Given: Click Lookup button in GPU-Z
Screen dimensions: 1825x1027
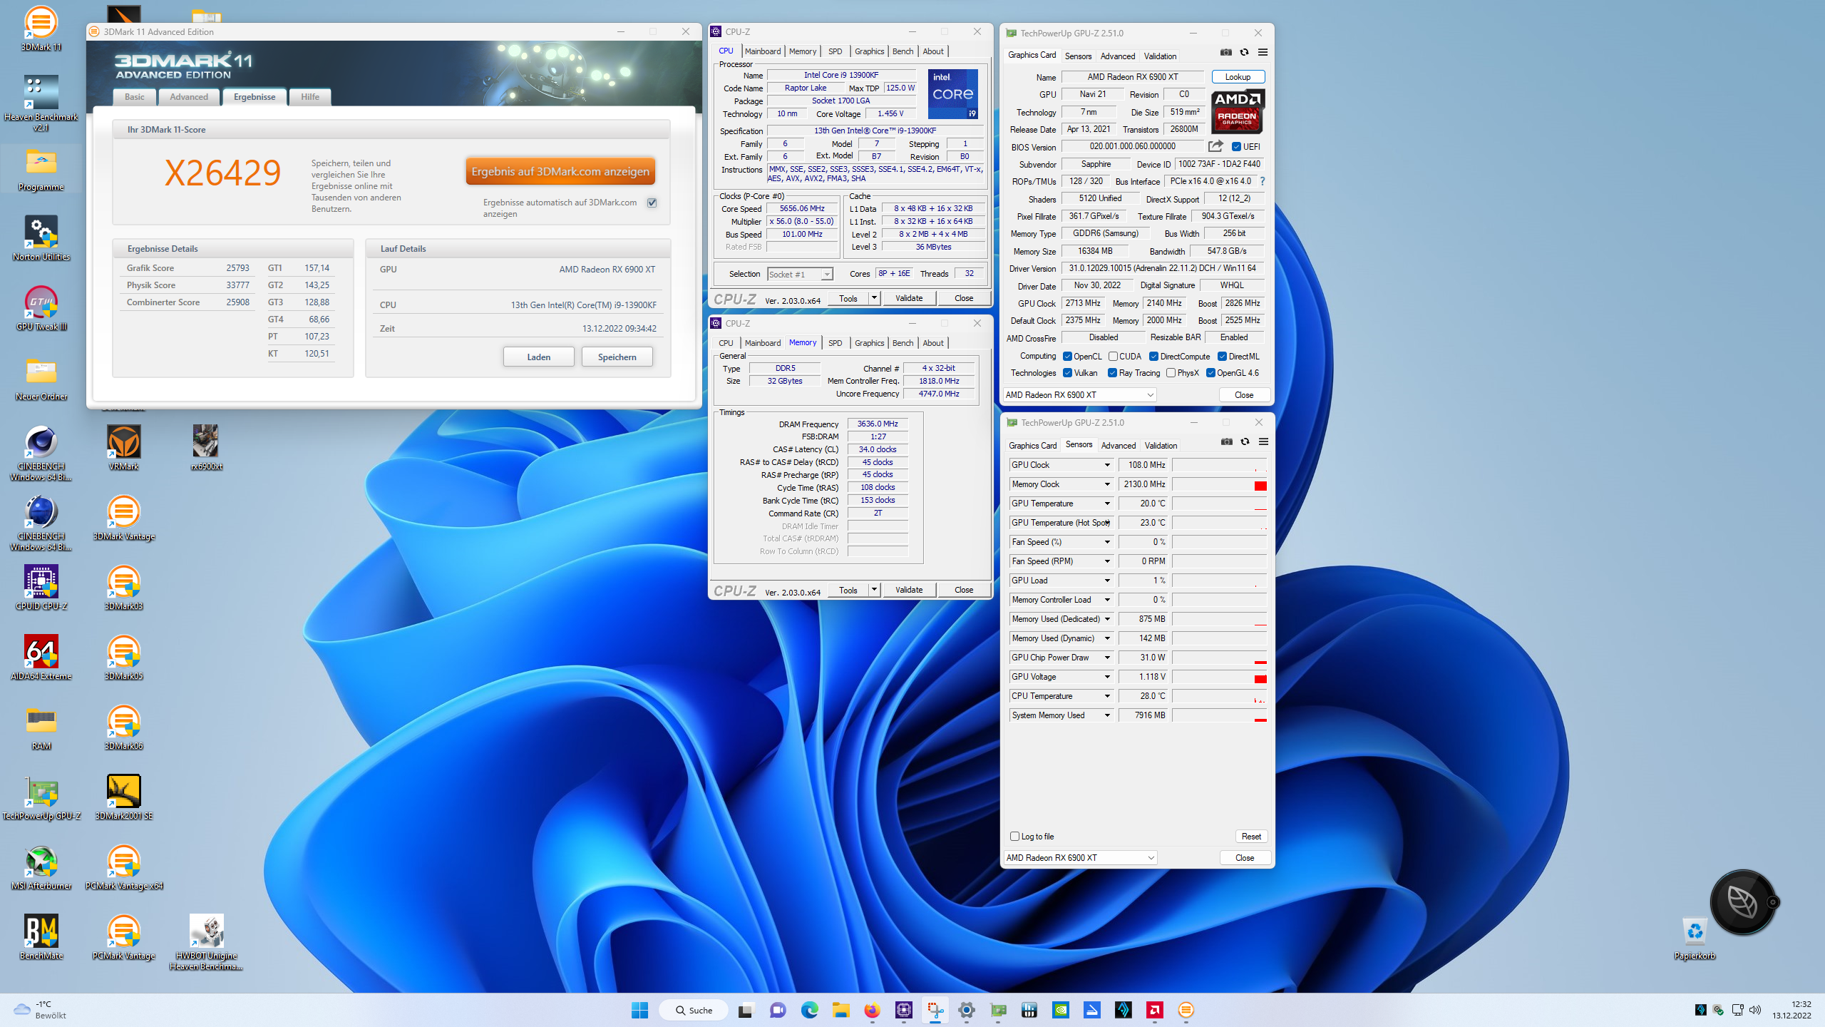Looking at the screenshot, I should click(1238, 77).
